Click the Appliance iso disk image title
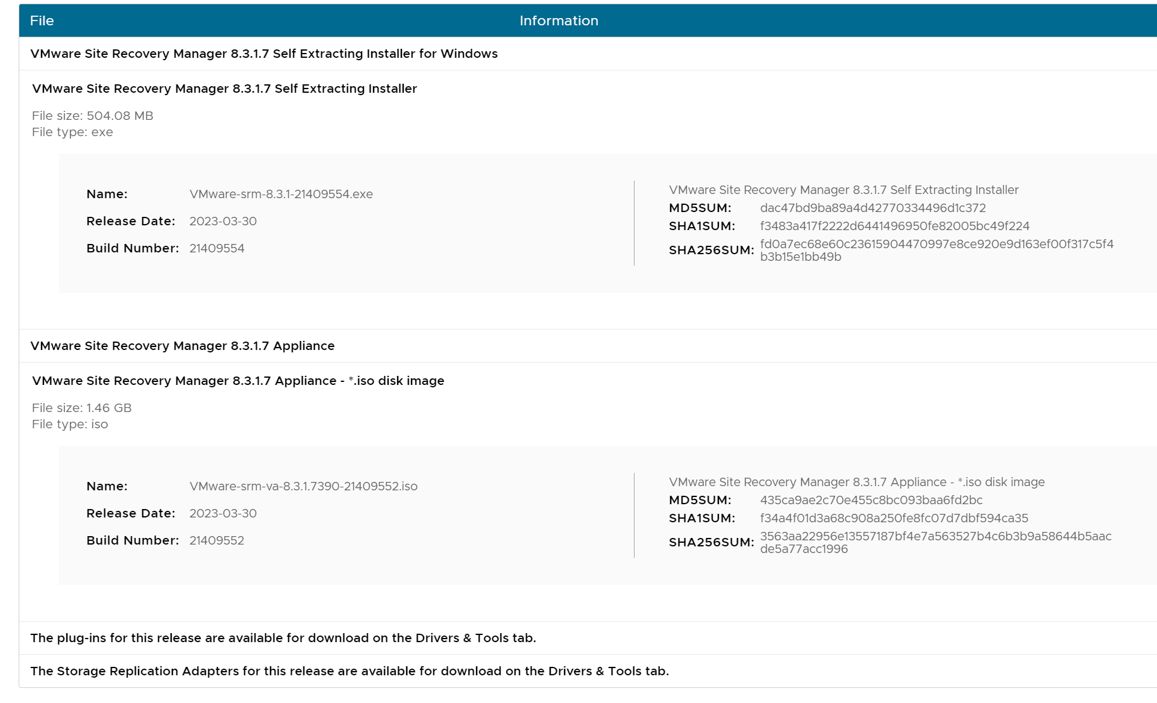1157x703 pixels. coord(238,381)
